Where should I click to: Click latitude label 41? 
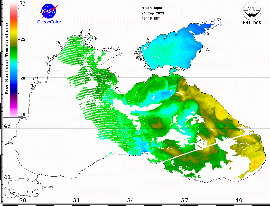(x=7, y=177)
